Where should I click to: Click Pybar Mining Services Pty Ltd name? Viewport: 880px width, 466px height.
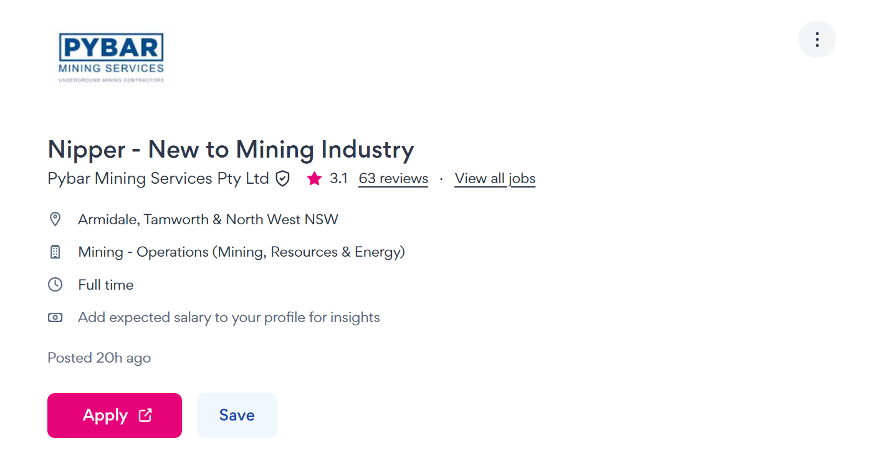158,179
